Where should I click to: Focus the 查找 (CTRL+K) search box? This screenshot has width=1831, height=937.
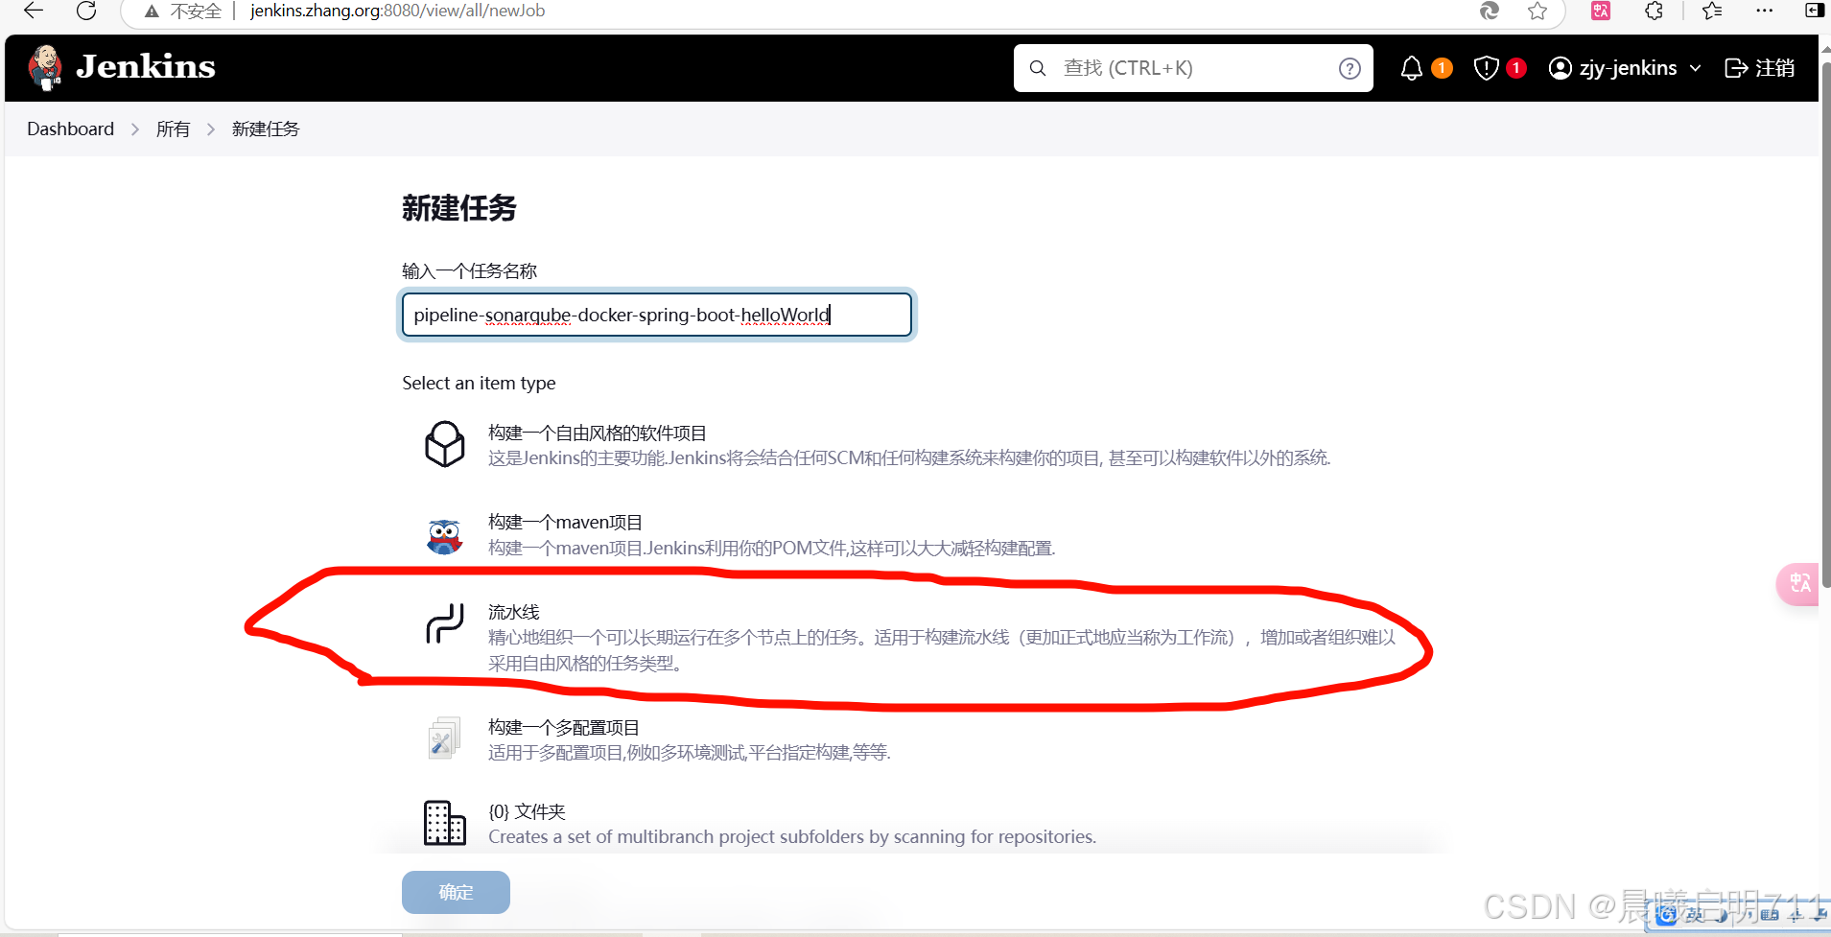pyautogui.click(x=1193, y=68)
